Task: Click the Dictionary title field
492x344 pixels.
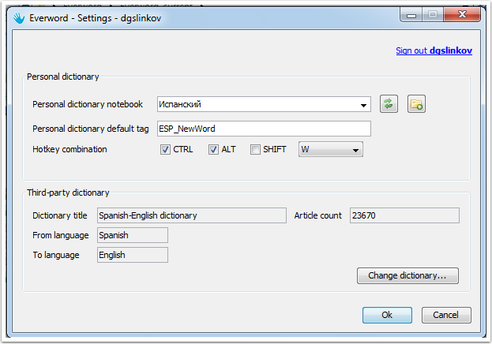Action: (192, 215)
